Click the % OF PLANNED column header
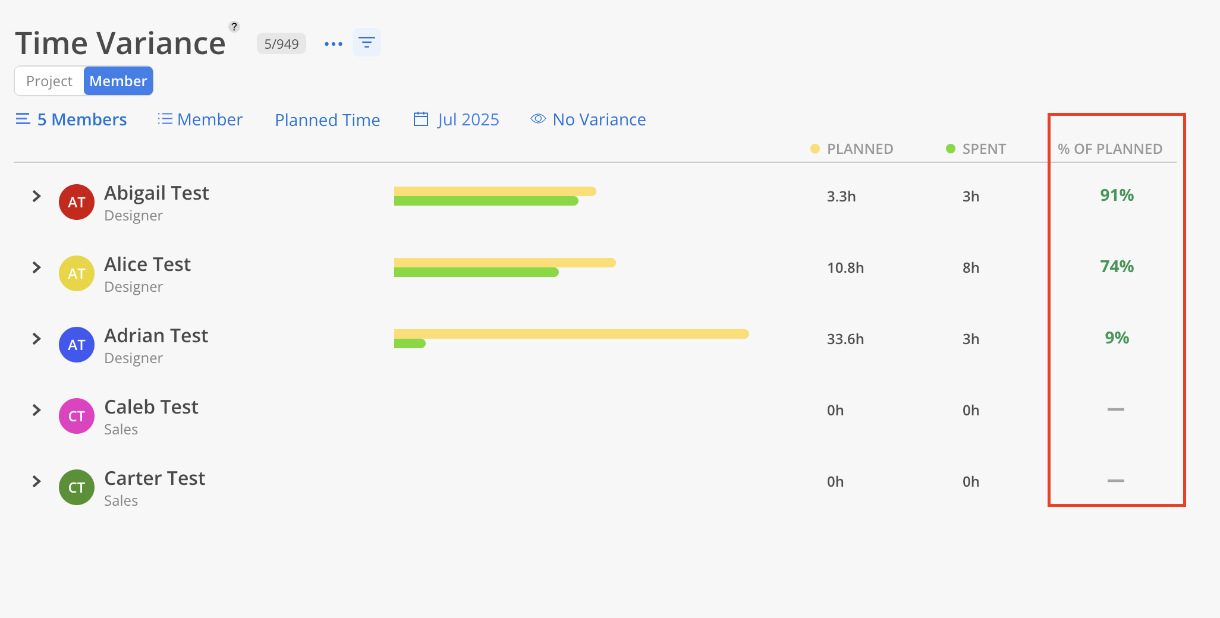This screenshot has width=1220, height=618. coord(1110,149)
